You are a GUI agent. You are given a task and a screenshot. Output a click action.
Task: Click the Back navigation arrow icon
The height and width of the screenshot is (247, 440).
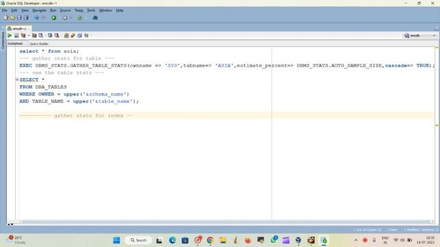(x=36, y=18)
